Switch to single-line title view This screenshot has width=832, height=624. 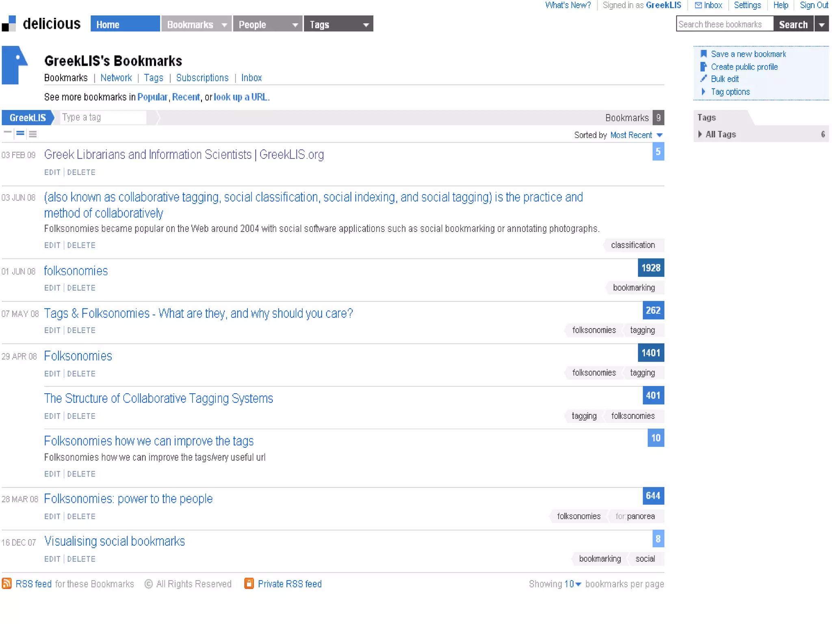pos(7,133)
